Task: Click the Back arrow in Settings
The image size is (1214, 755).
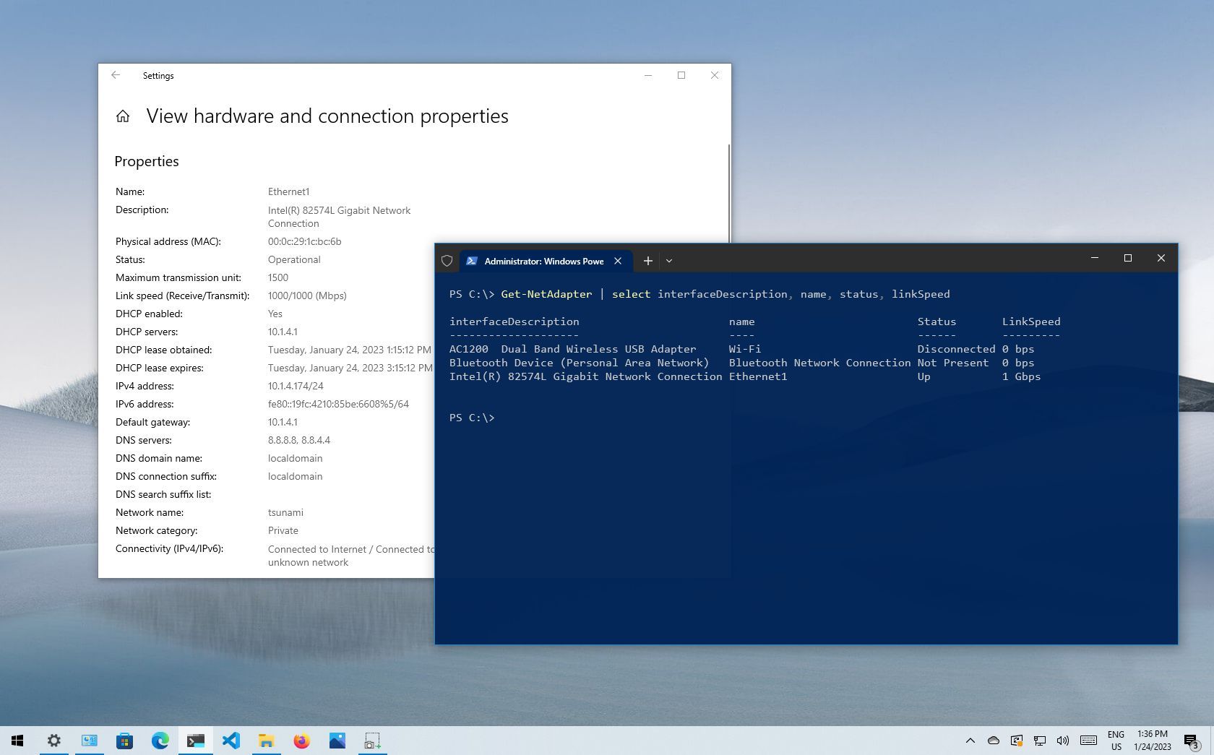Action: (x=116, y=75)
